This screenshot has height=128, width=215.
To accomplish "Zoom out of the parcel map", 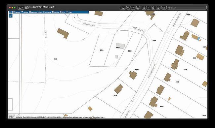I will pos(128,8).
